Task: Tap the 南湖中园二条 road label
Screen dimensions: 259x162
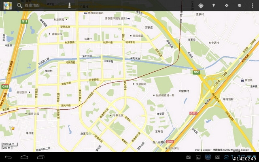Action: pyautogui.click(x=43, y=149)
